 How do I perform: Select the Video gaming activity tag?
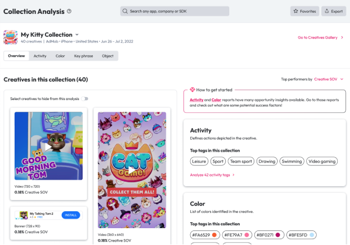322,161
